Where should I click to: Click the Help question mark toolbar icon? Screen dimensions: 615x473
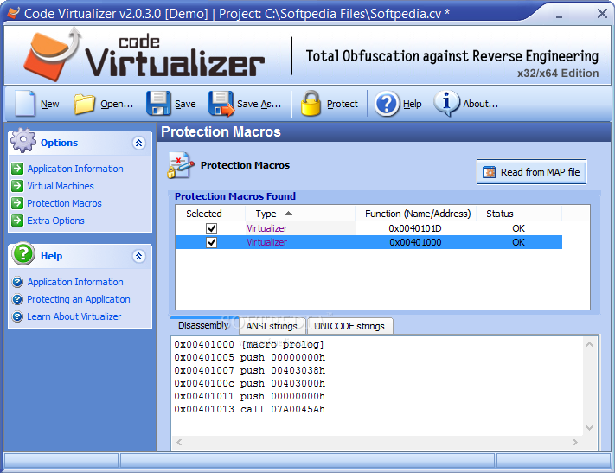click(387, 104)
